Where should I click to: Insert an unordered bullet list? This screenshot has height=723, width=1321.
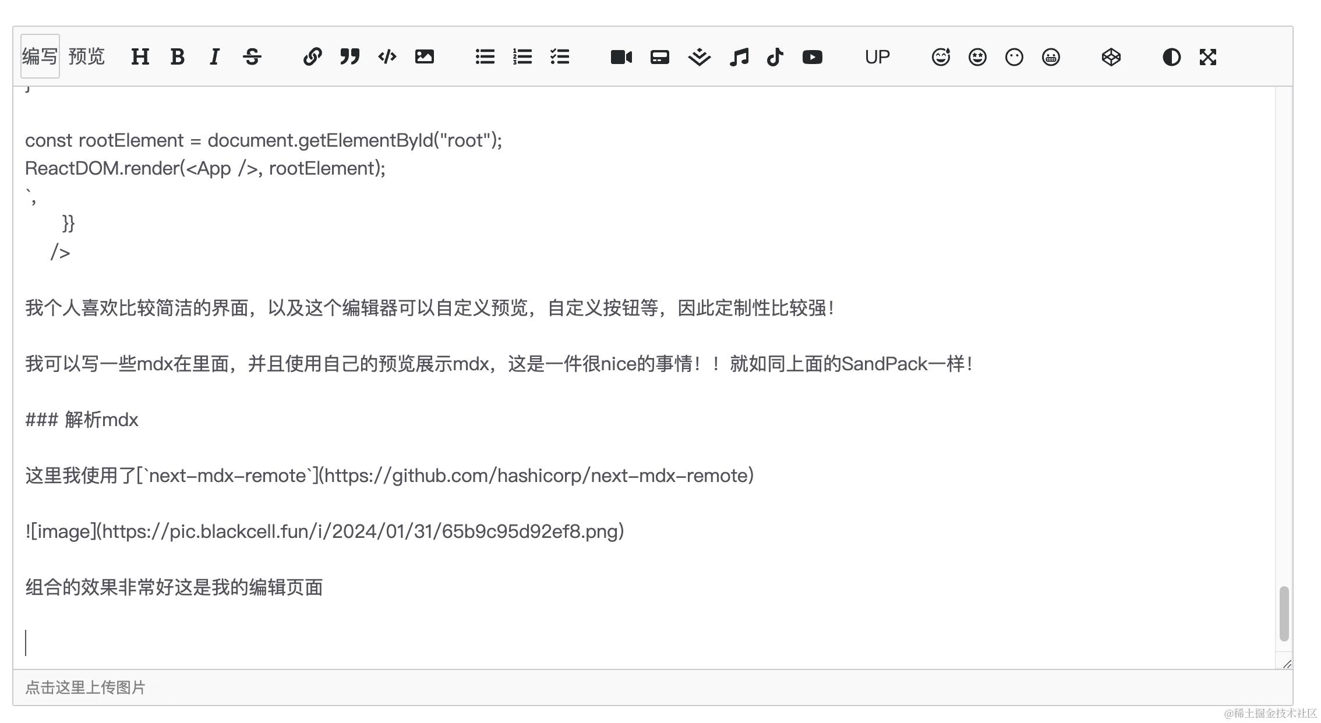485,56
